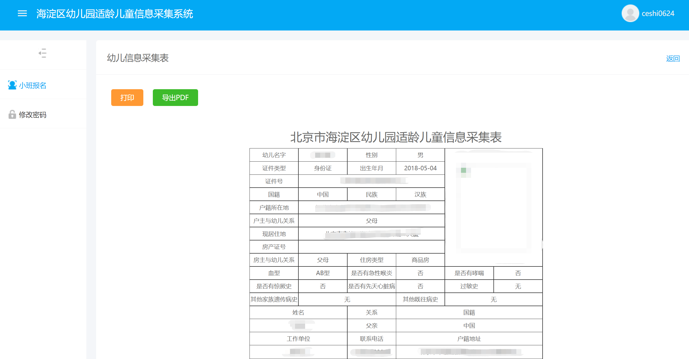Click the system title 海淀区幼儿园适龄儿童信息采集系统
689x359 pixels.
click(x=115, y=14)
